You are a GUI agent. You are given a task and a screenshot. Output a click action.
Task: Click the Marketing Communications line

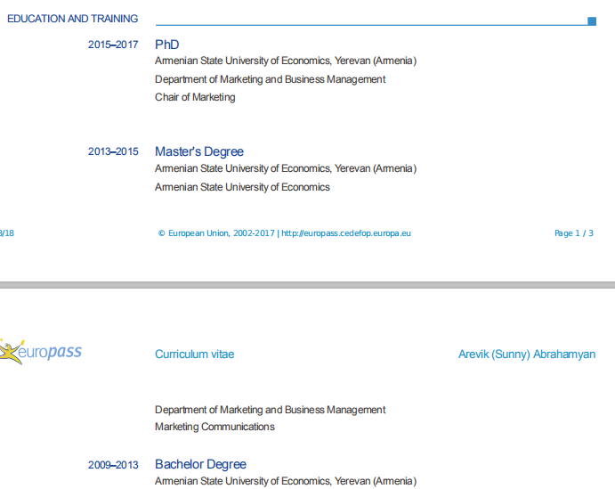point(214,427)
